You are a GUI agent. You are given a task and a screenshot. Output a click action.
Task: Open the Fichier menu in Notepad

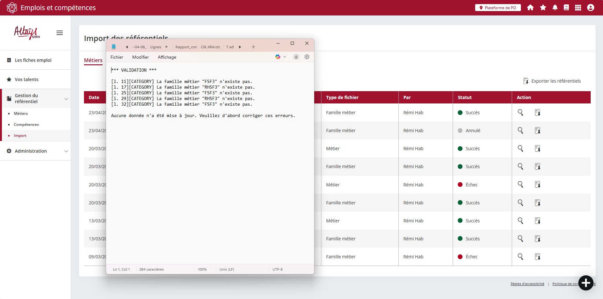(117, 57)
